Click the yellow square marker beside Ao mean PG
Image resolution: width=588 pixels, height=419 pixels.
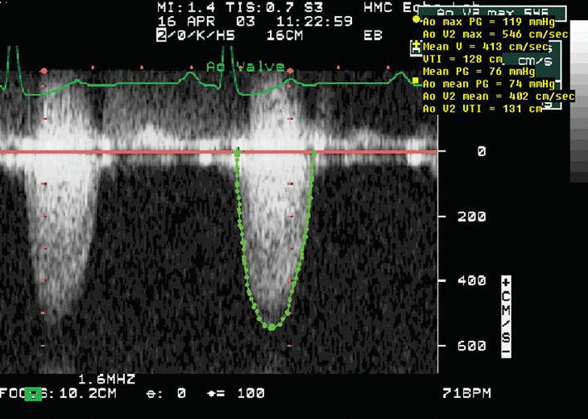416,81
